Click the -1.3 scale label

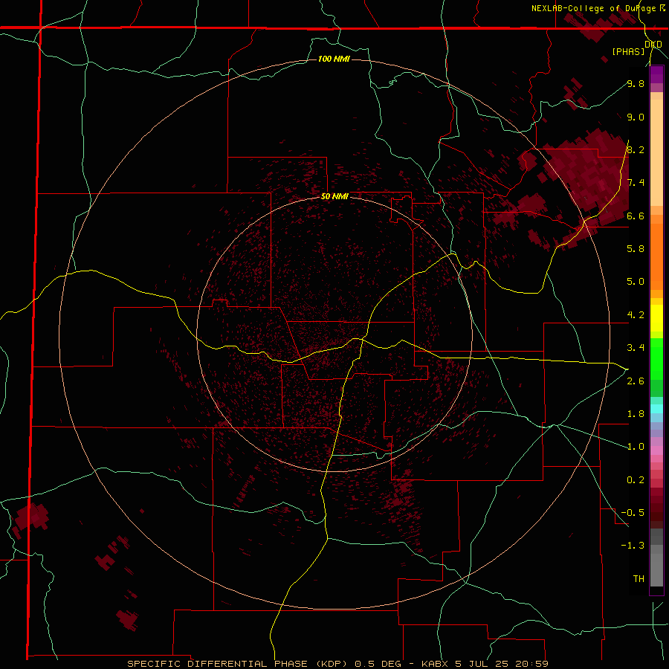633,546
